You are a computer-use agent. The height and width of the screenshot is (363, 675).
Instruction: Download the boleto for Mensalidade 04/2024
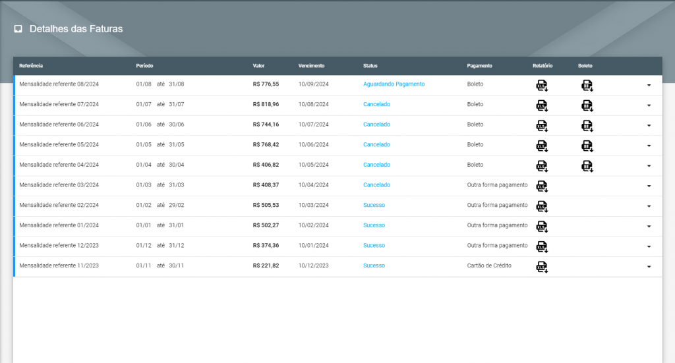(x=587, y=167)
